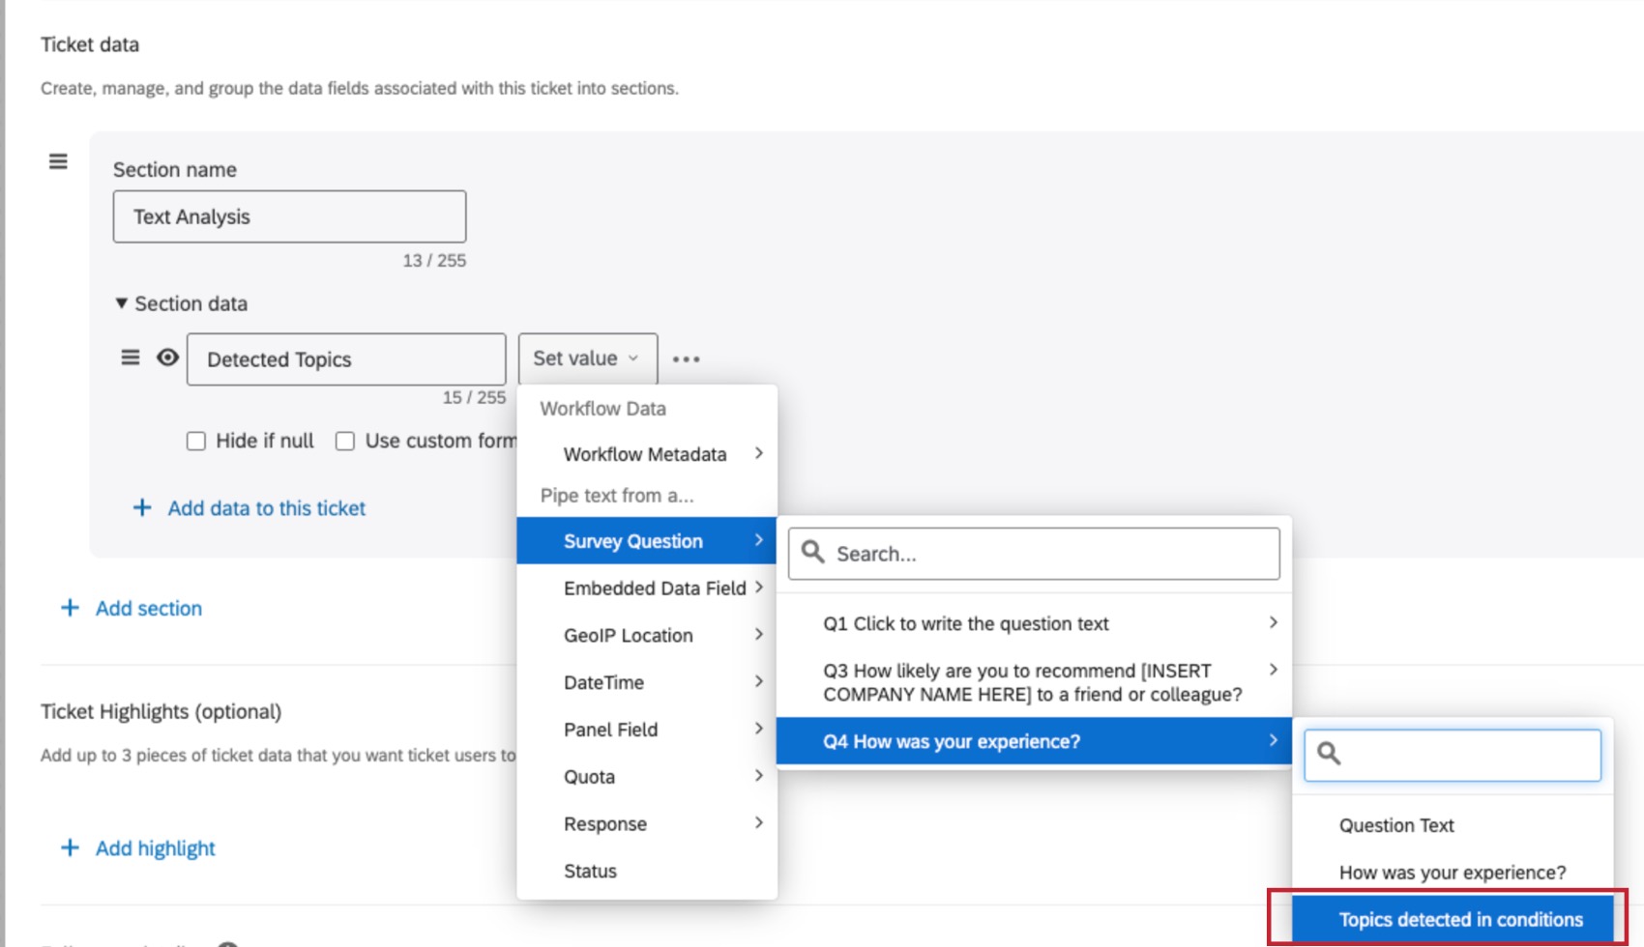Click the magnifier icon in the Q4 submenu search

coord(1329,754)
